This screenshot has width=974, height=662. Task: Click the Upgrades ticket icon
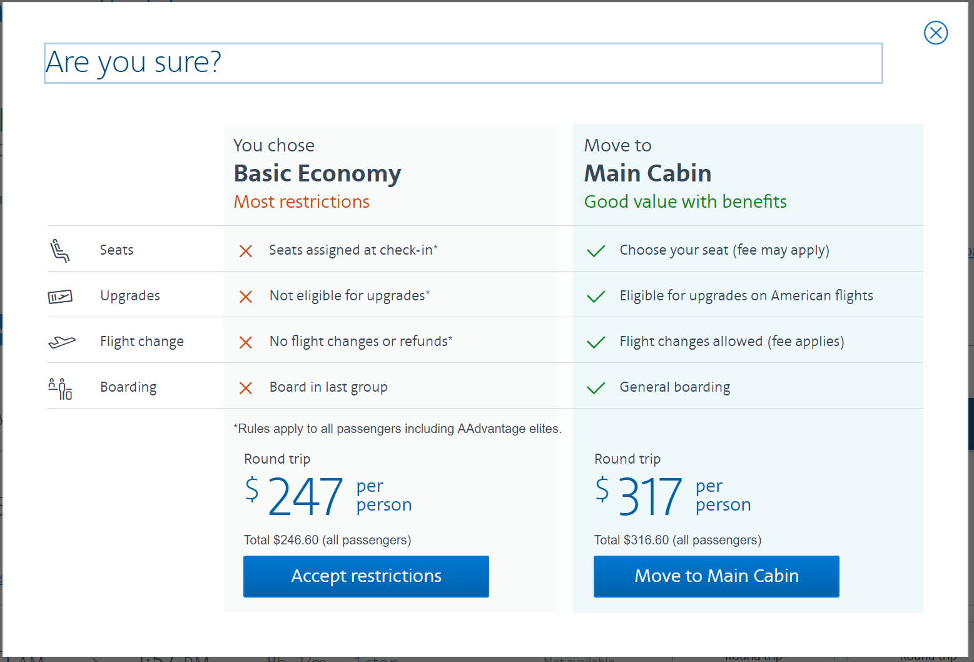click(60, 296)
